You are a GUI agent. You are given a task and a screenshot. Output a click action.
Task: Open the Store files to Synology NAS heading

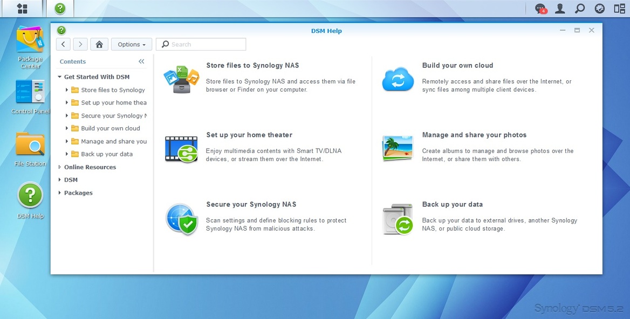click(x=253, y=65)
